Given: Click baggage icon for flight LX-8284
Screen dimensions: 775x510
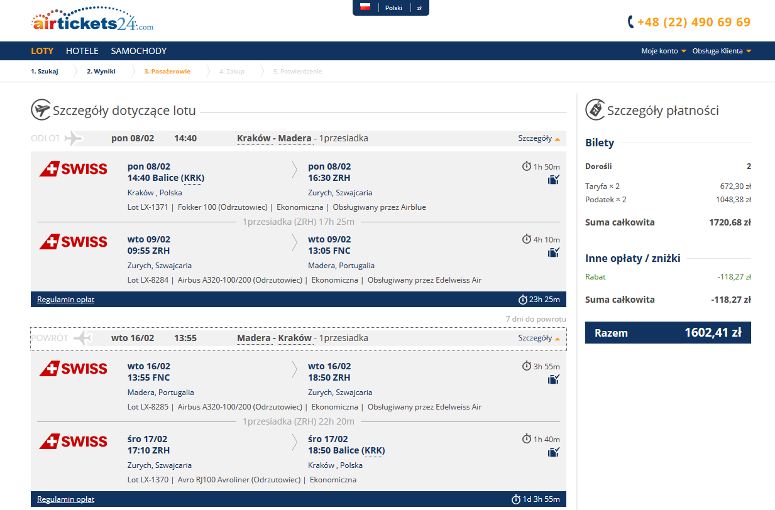Looking at the screenshot, I should click(553, 252).
